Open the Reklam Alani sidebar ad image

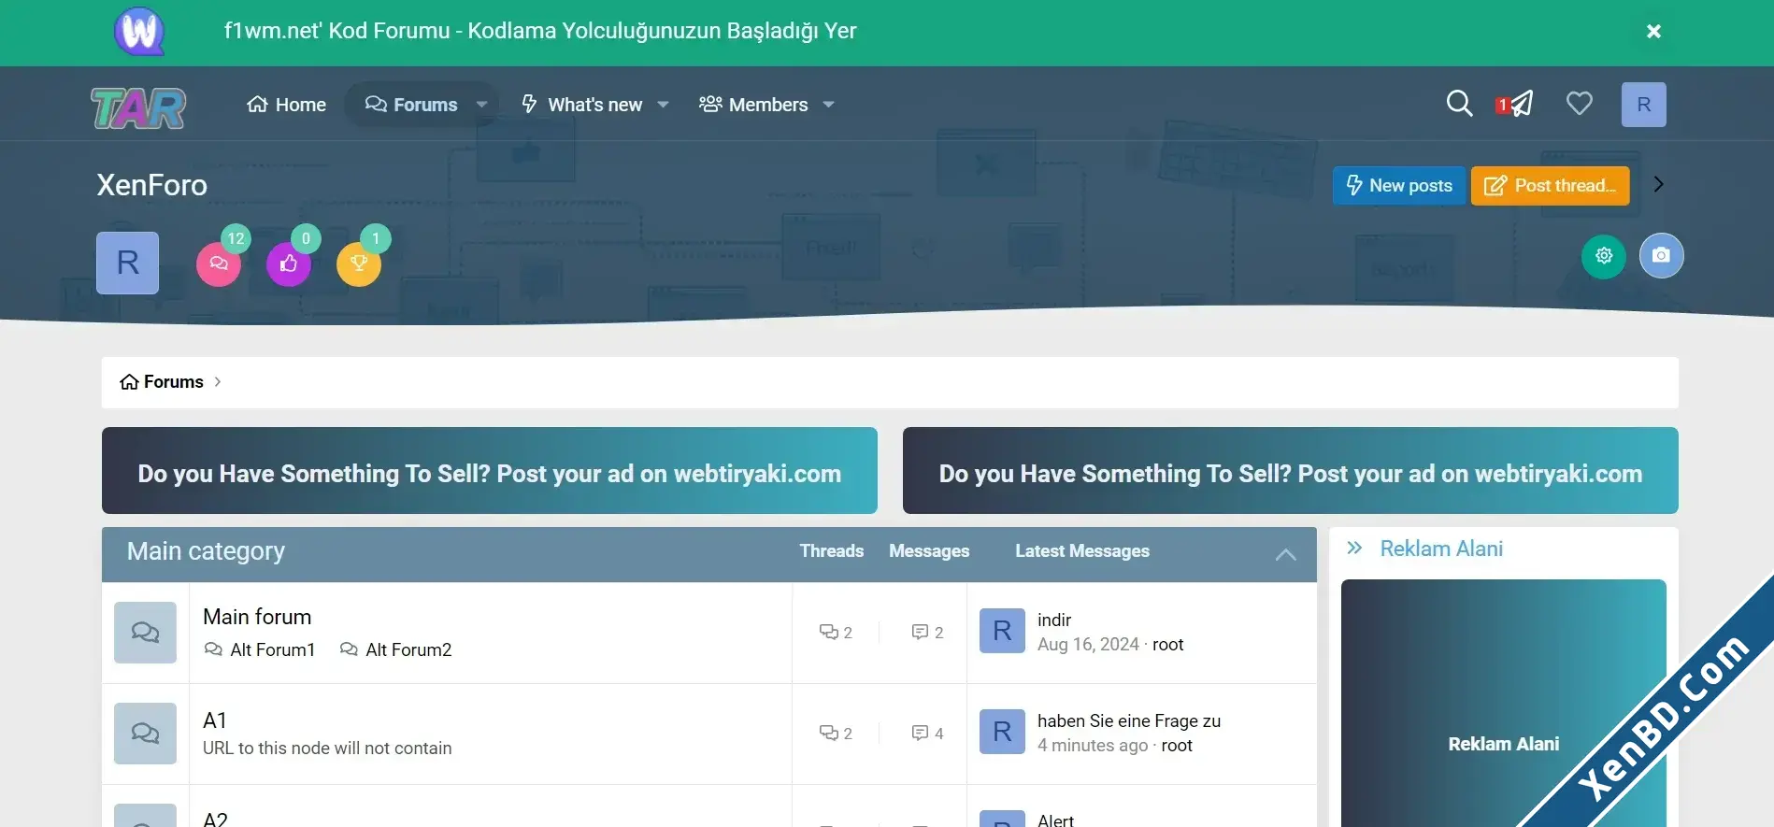click(1503, 703)
